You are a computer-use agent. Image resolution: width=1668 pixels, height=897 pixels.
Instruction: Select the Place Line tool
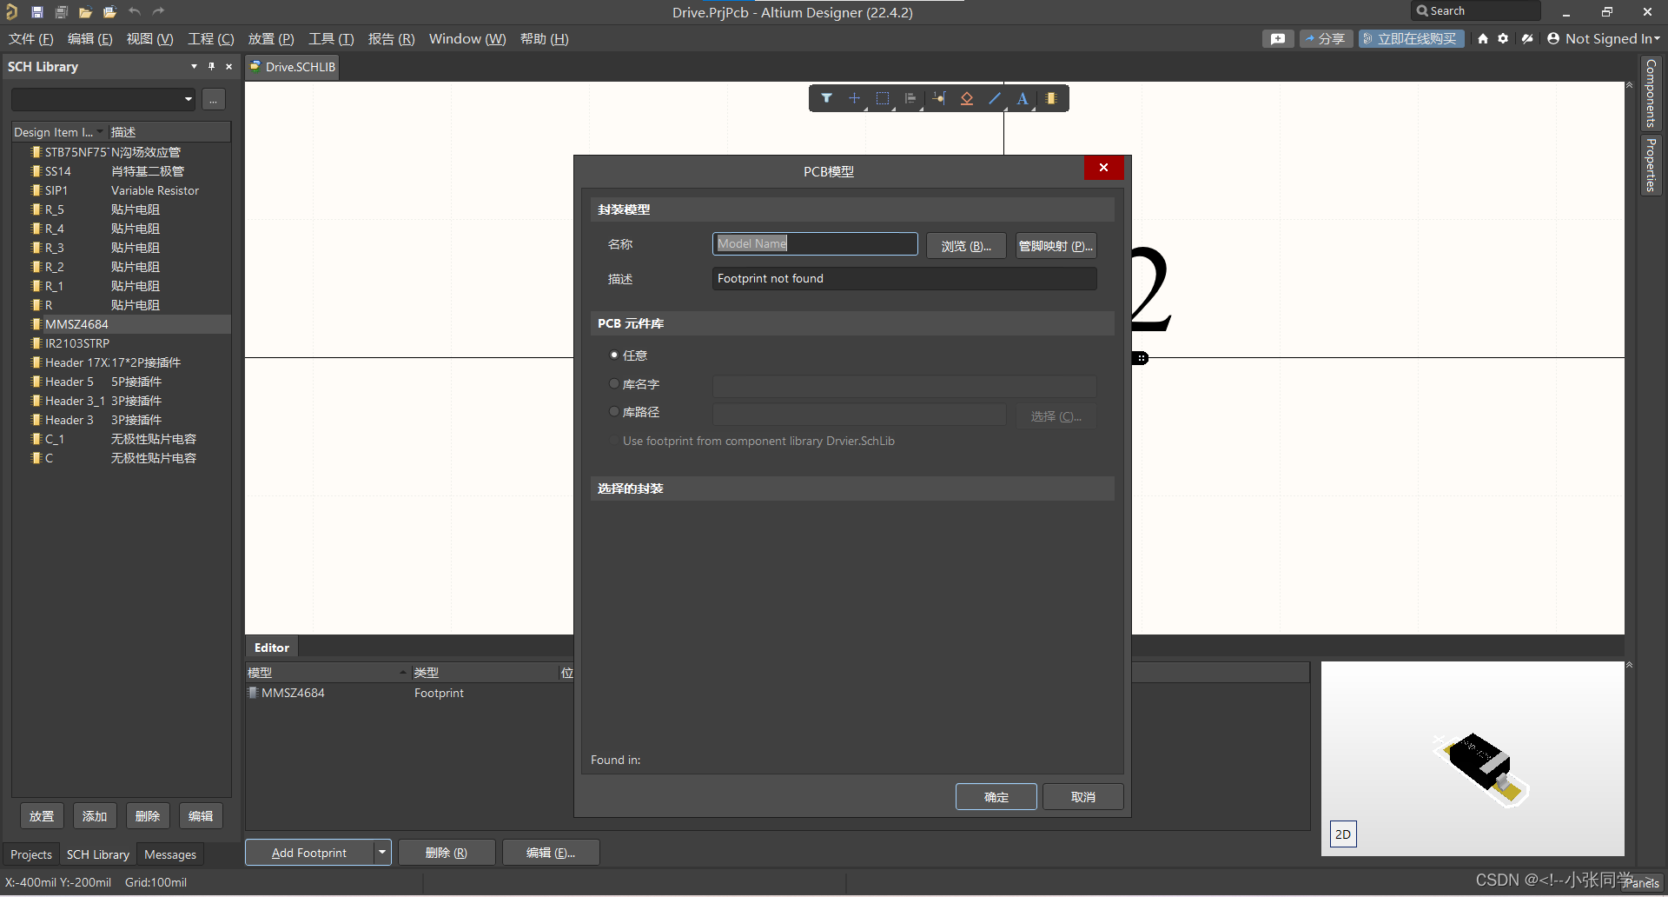[x=995, y=98]
